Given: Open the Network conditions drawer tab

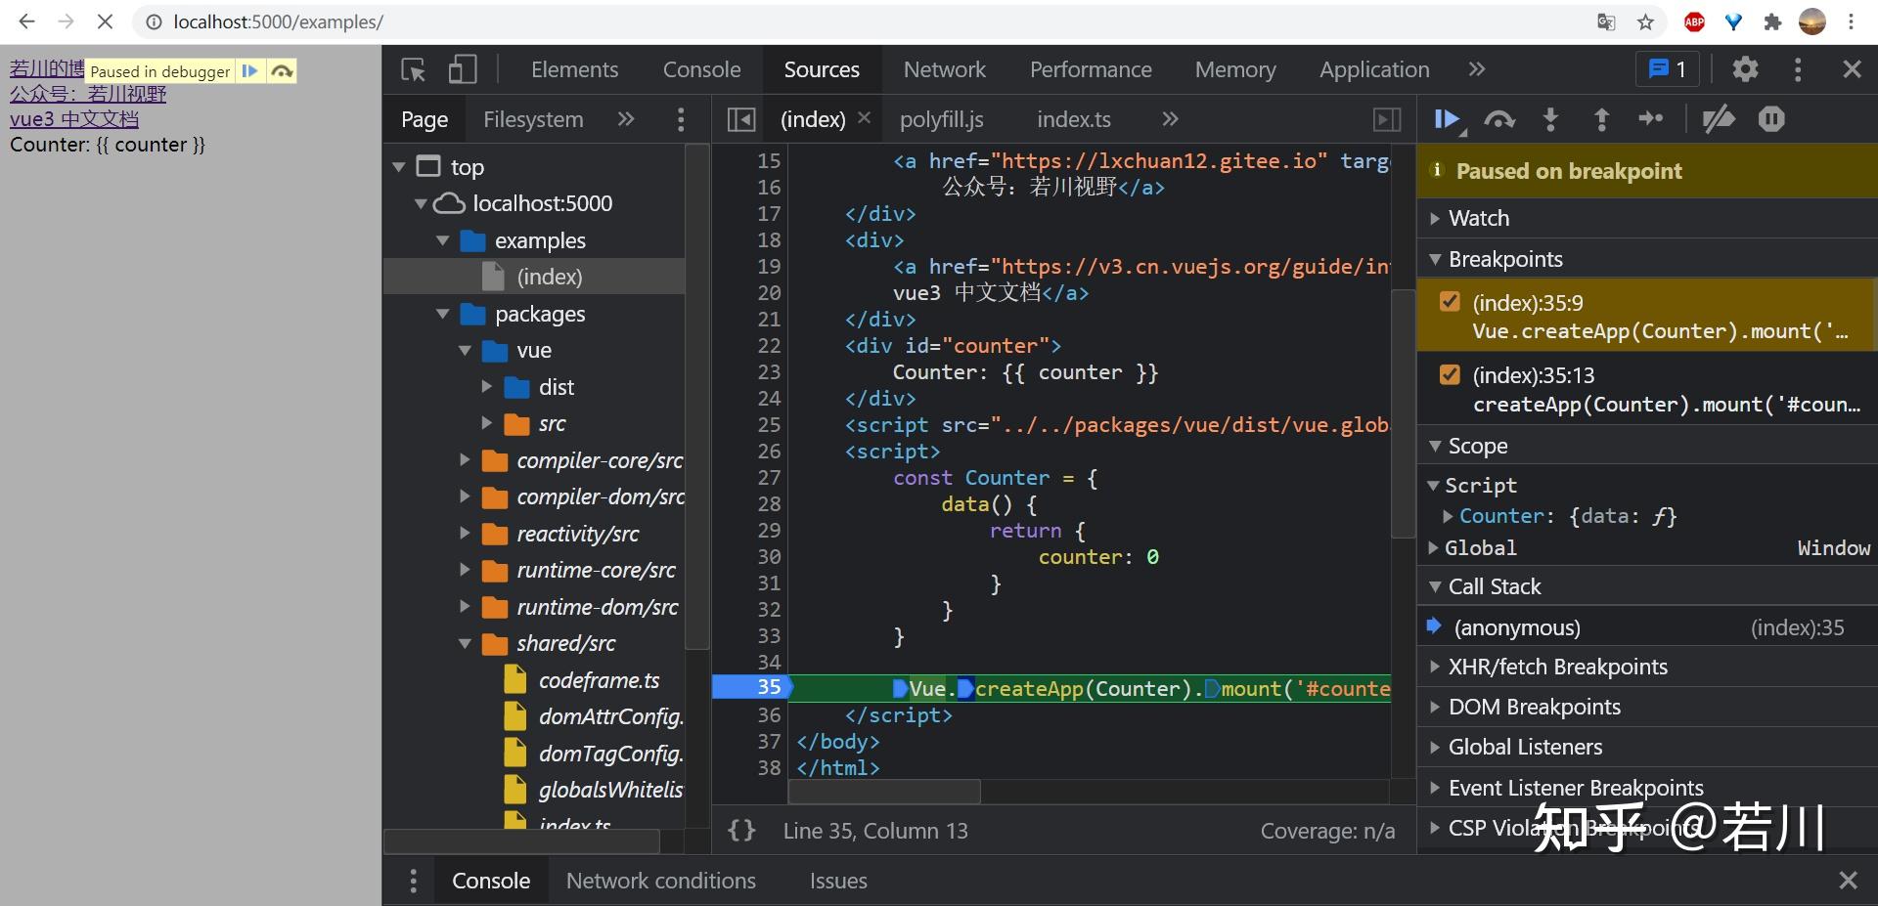Looking at the screenshot, I should [x=661, y=881].
